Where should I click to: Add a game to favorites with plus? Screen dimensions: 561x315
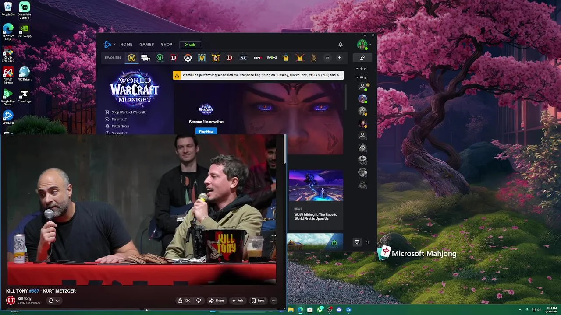[339, 58]
